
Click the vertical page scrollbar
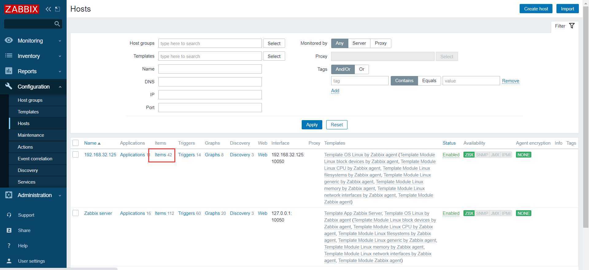click(586, 116)
